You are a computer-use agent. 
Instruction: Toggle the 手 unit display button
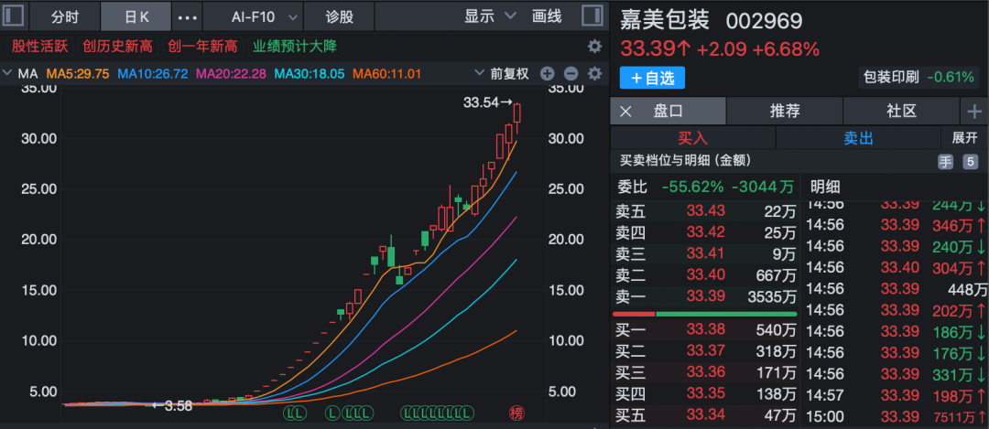coord(945,162)
